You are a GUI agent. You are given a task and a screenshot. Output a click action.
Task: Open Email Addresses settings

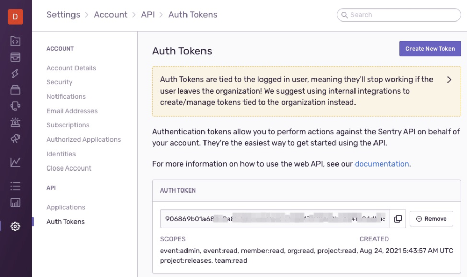click(72, 111)
